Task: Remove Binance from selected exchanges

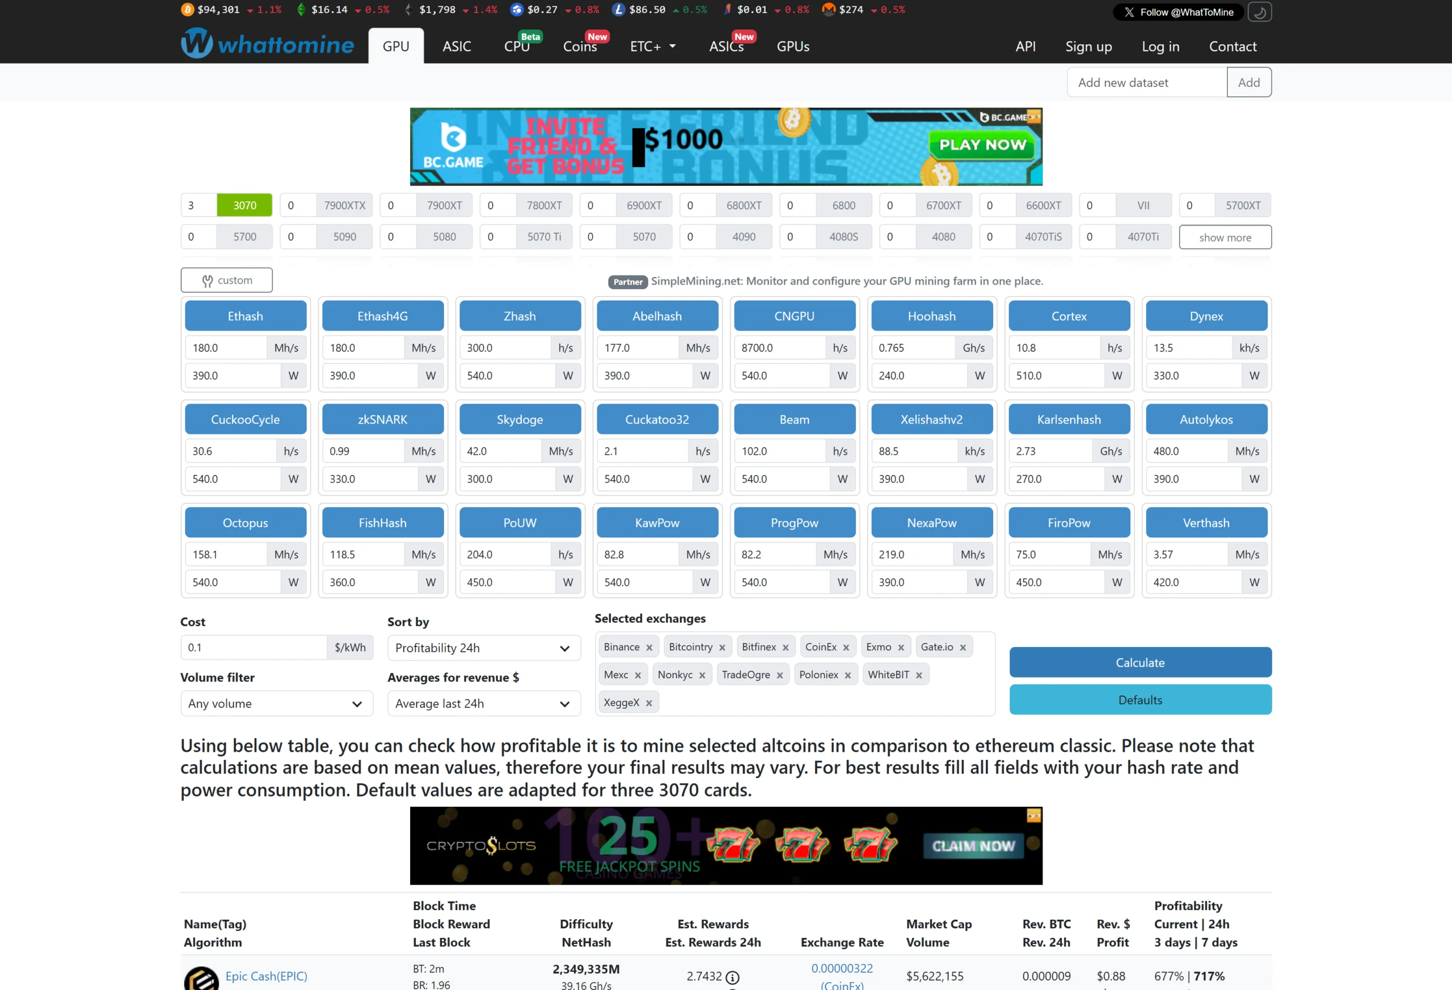Action: pyautogui.click(x=649, y=647)
